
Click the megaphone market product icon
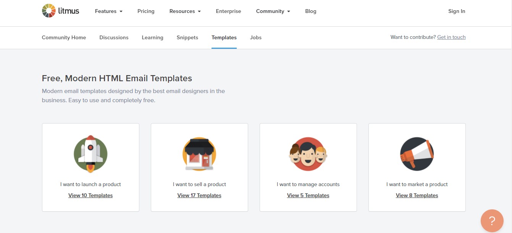point(417,154)
